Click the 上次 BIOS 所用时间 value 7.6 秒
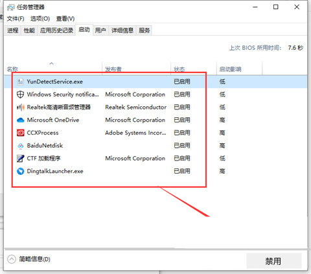 [295, 48]
